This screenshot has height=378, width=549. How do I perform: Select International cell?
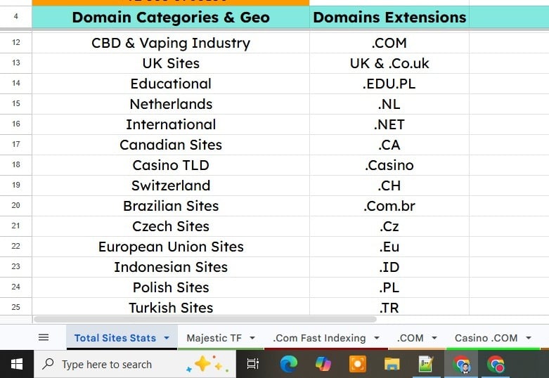tap(171, 124)
